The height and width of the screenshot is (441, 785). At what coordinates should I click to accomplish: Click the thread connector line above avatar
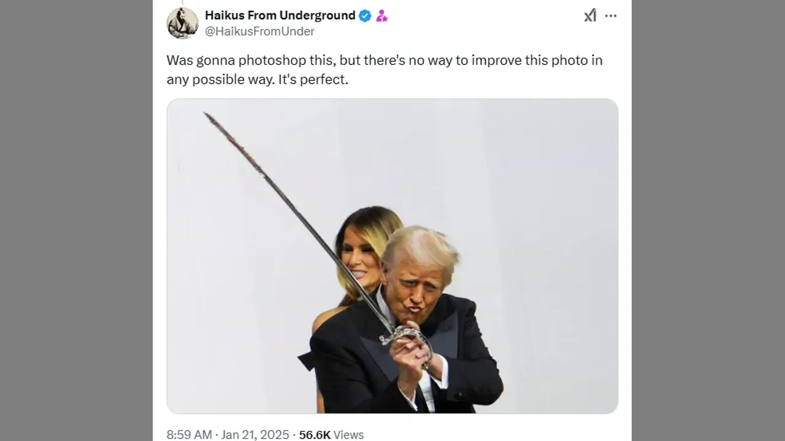[182, 2]
